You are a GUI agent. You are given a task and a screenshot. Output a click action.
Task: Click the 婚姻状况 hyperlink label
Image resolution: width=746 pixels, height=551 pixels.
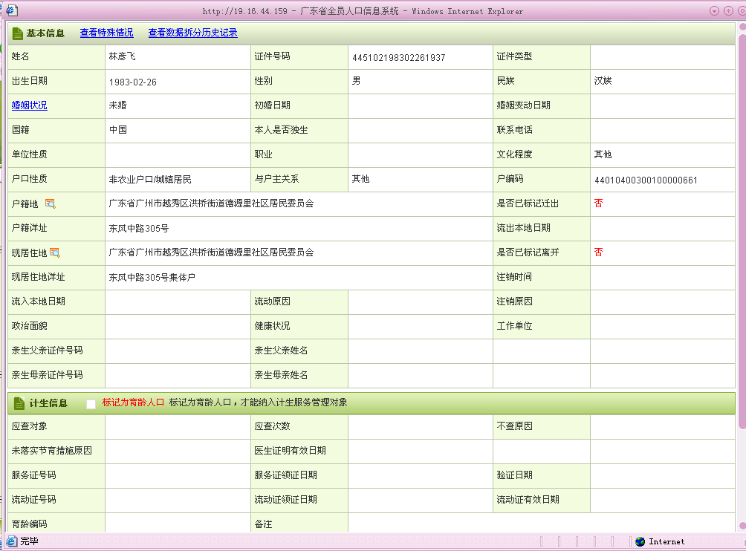pos(29,105)
